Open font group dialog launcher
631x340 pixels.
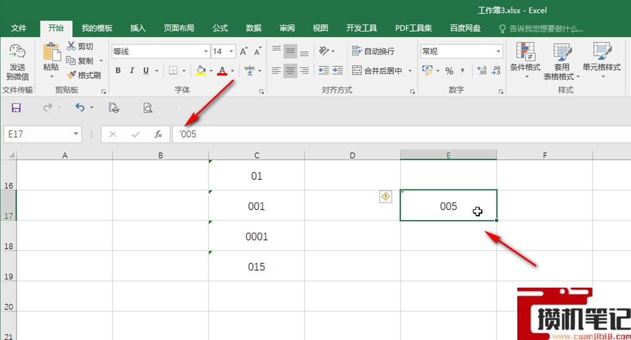[x=261, y=92]
